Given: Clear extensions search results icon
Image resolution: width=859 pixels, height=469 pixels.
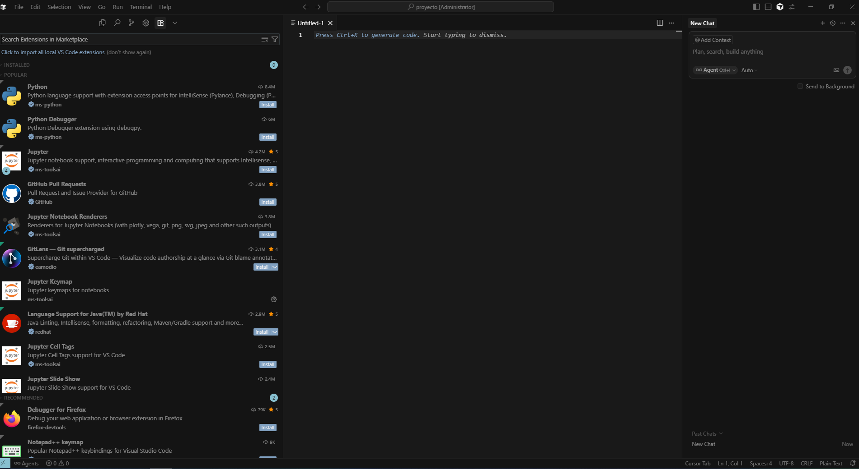Looking at the screenshot, I should tap(265, 40).
